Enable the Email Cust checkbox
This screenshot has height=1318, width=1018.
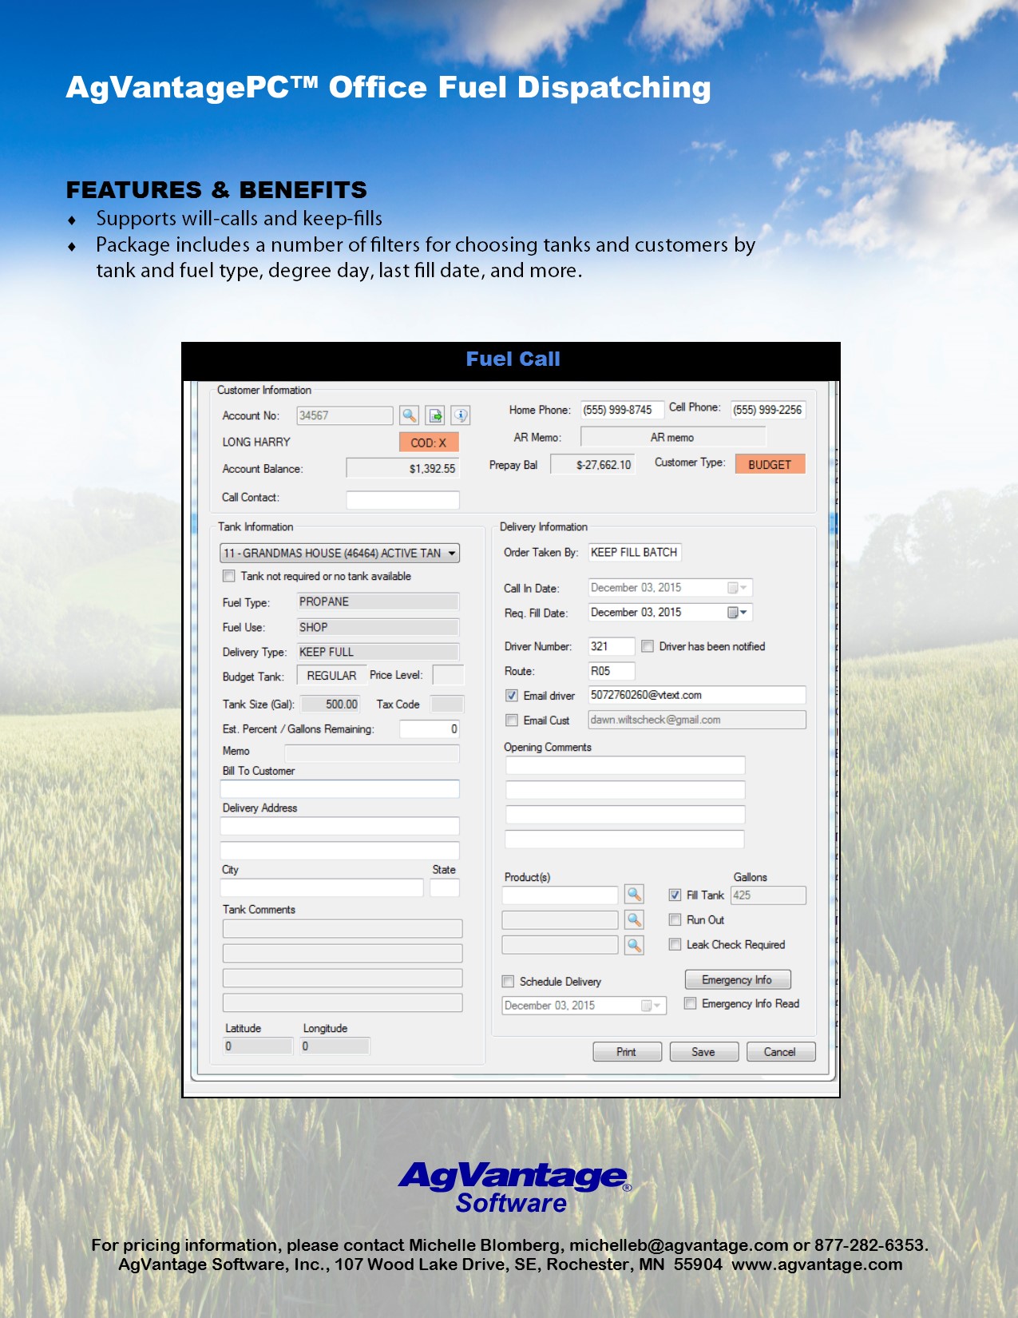[x=512, y=721]
